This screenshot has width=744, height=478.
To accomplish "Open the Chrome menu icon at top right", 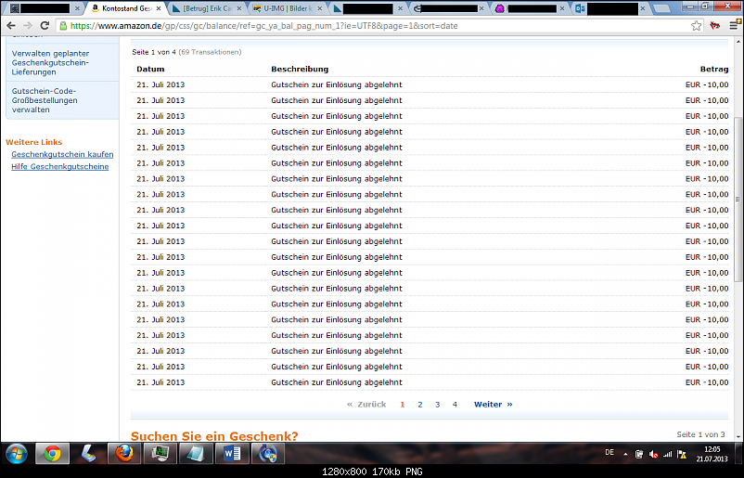I will [732, 26].
